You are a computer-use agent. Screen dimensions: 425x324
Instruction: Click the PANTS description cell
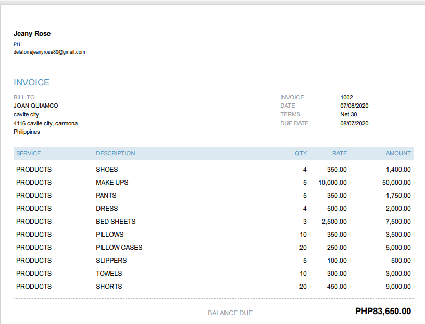(106, 196)
